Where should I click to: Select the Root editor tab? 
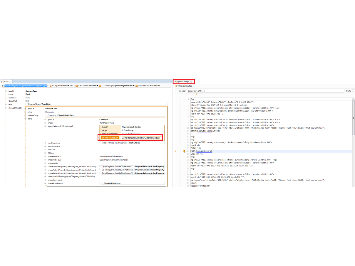pos(6,81)
